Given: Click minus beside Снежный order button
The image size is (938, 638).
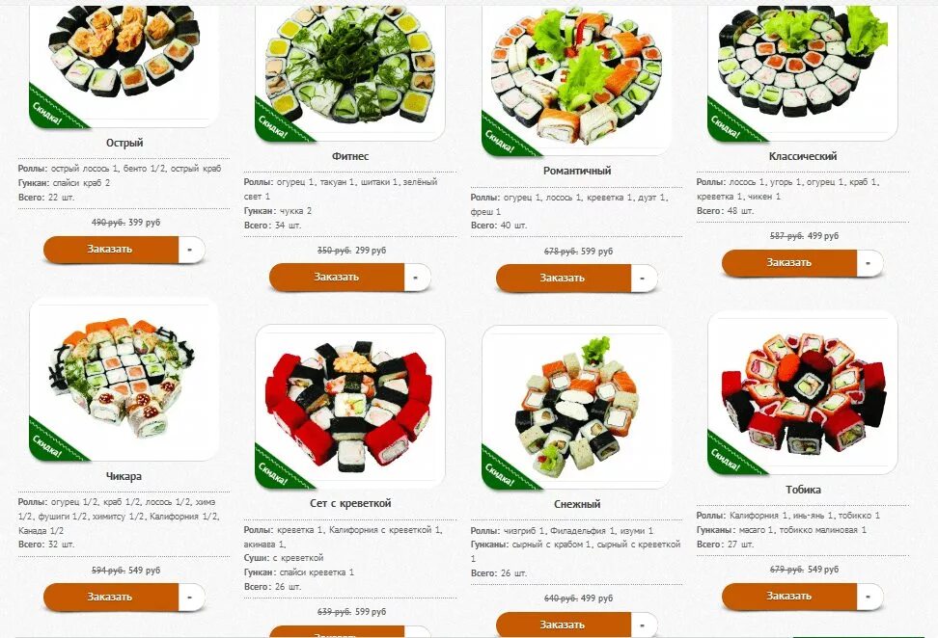Looking at the screenshot, I should (x=644, y=625).
